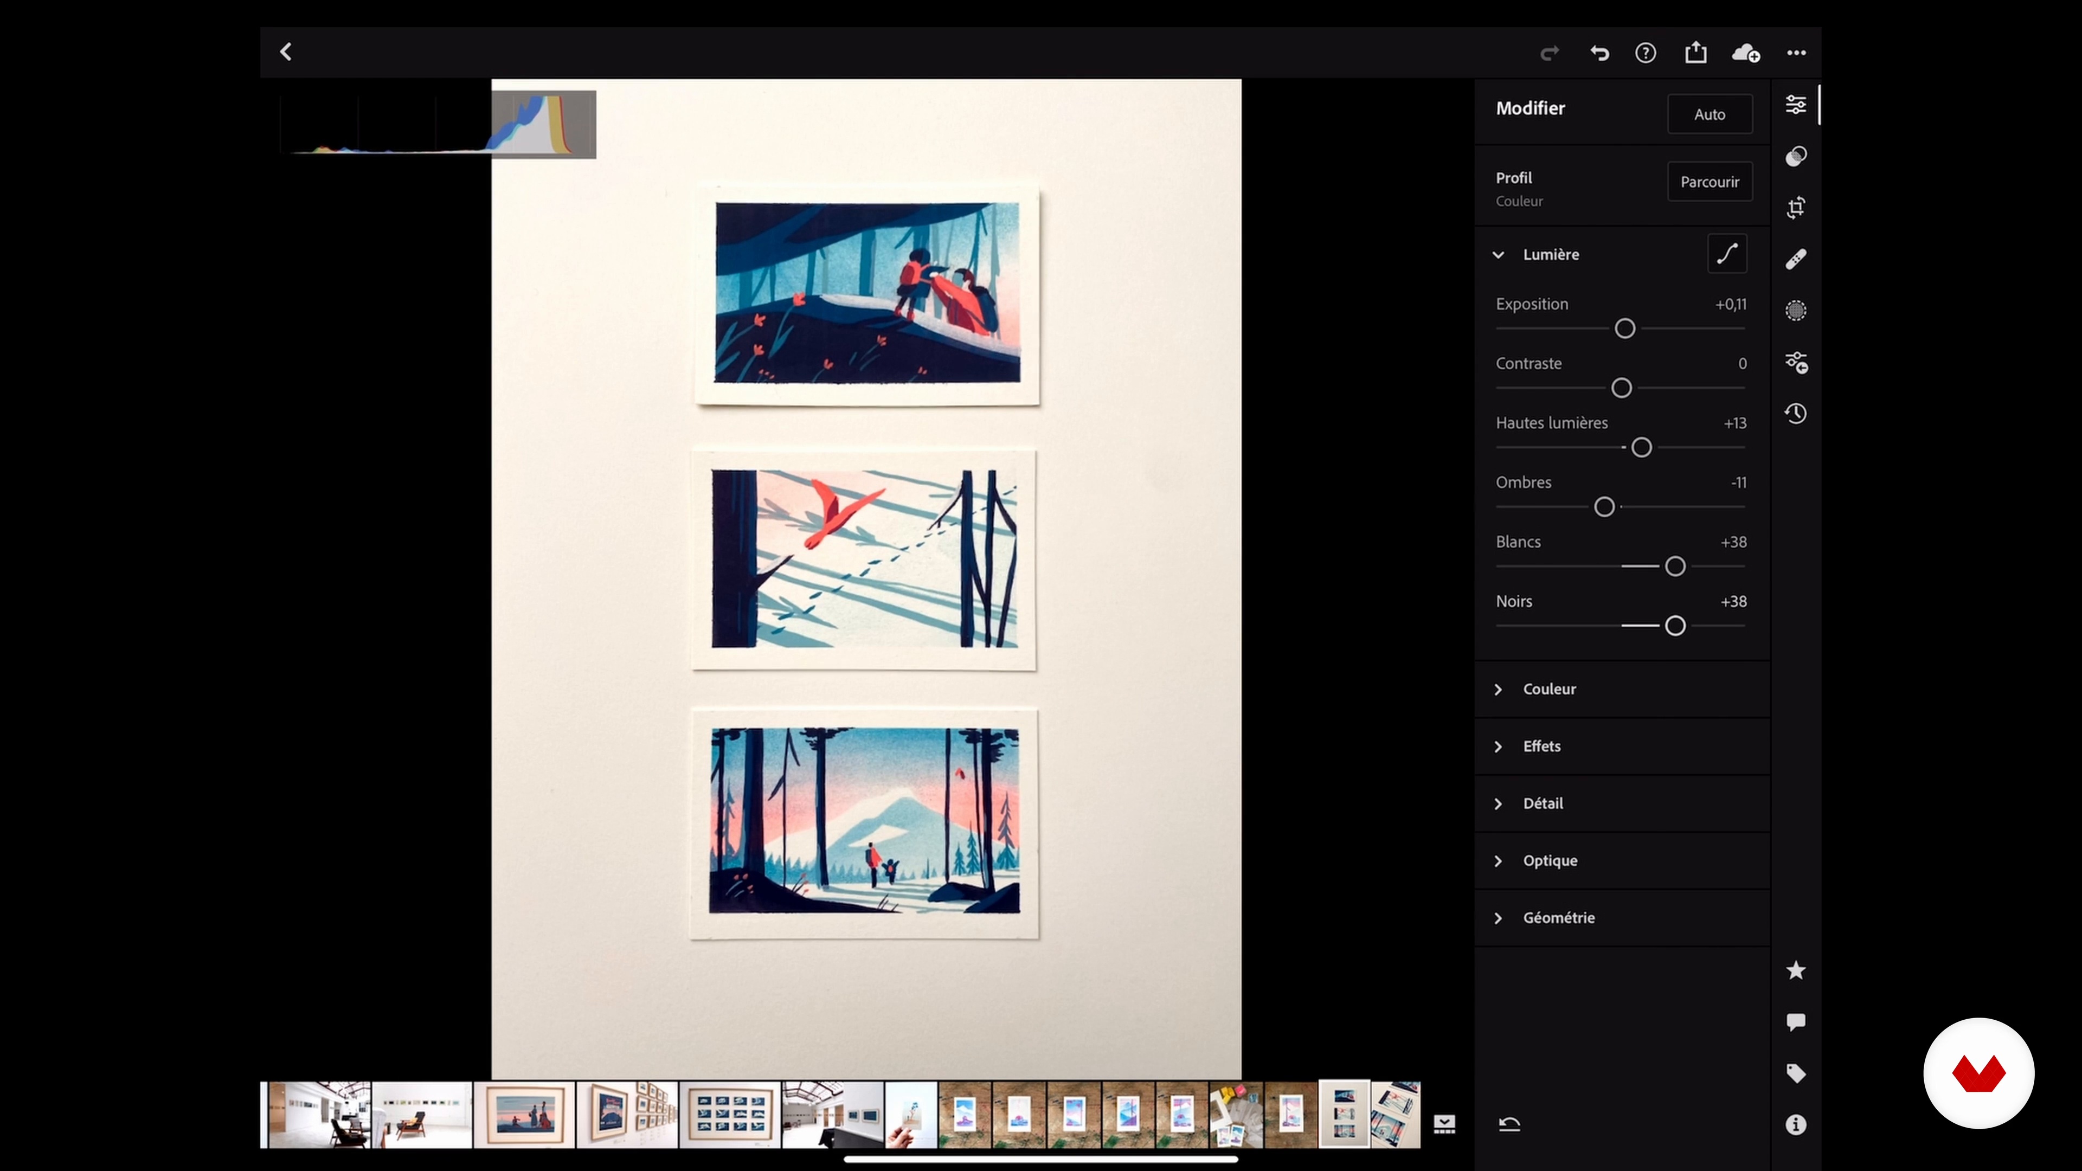Open the presets overlapping circles icon
Screen dimensions: 2082x1171
click(1796, 156)
